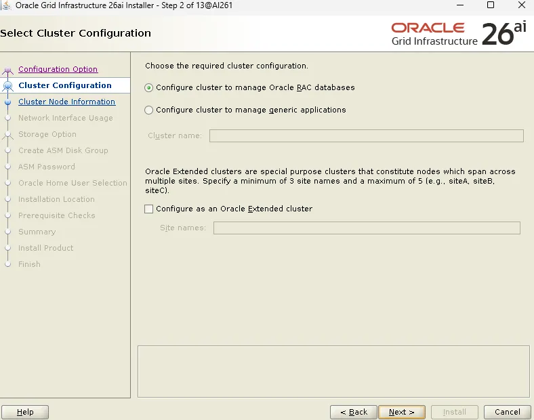The height and width of the screenshot is (420, 534).
Task: Click the Next button
Action: (402, 412)
